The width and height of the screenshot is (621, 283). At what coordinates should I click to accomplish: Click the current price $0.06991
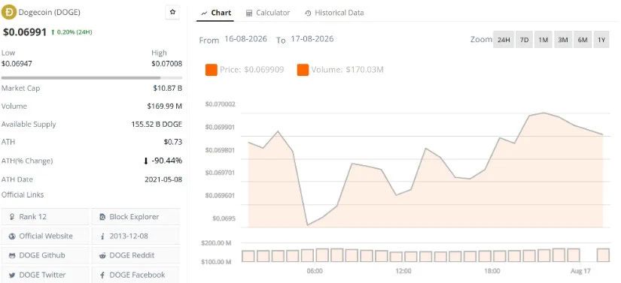[x=25, y=32]
